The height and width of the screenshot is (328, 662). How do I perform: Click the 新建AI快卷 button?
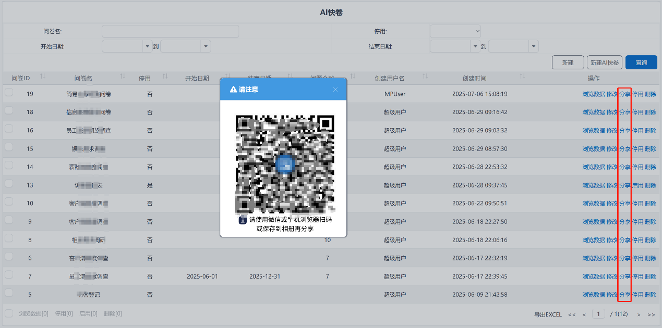[605, 62]
